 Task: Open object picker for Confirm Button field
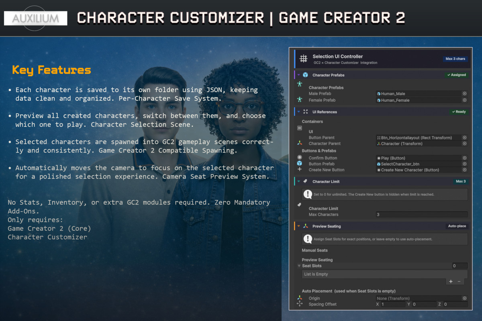(465, 158)
